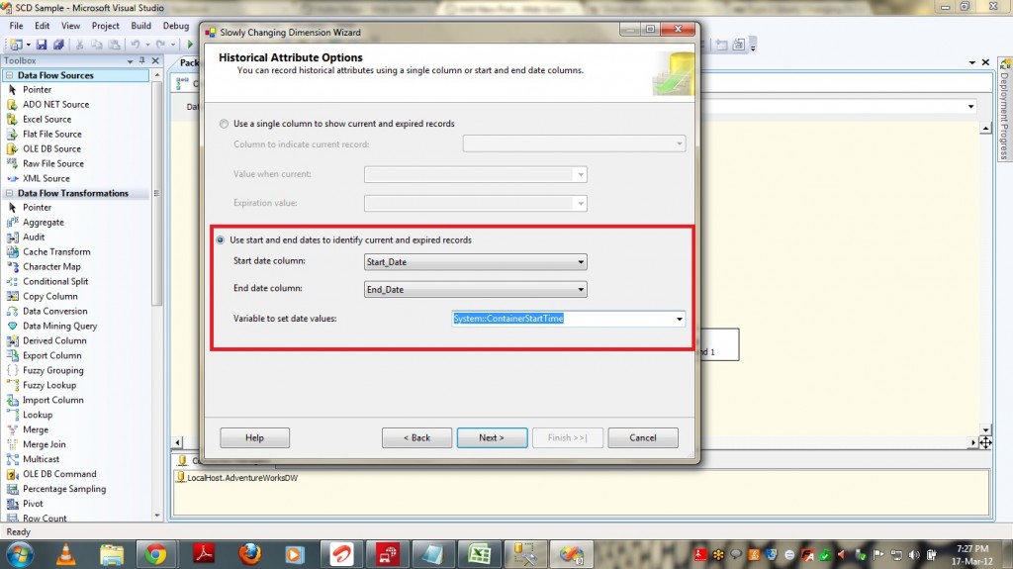This screenshot has height=569, width=1013.
Task: Click the Multicast transformation in Toolbox
Action: tap(41, 459)
